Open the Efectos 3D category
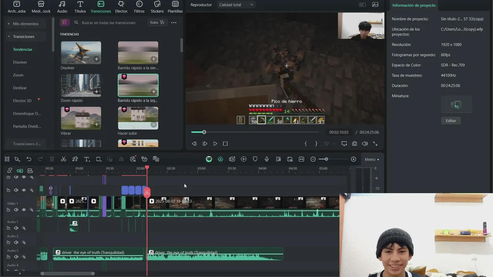Image resolution: width=493 pixels, height=277 pixels. coord(22,101)
